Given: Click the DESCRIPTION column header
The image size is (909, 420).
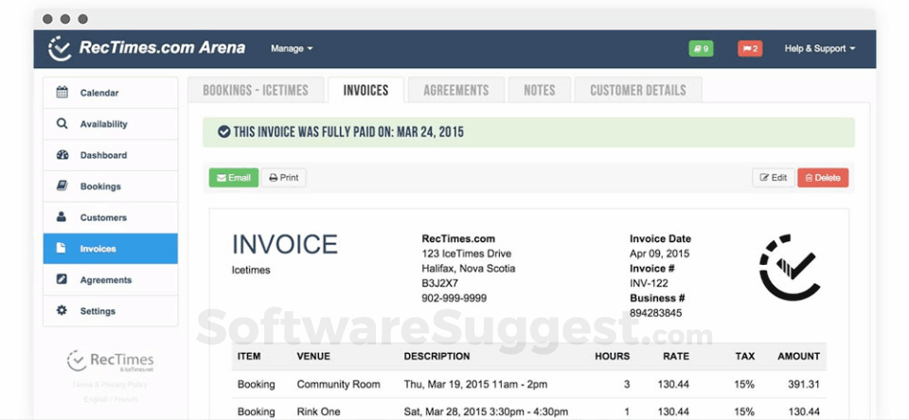Looking at the screenshot, I should coord(437,357).
